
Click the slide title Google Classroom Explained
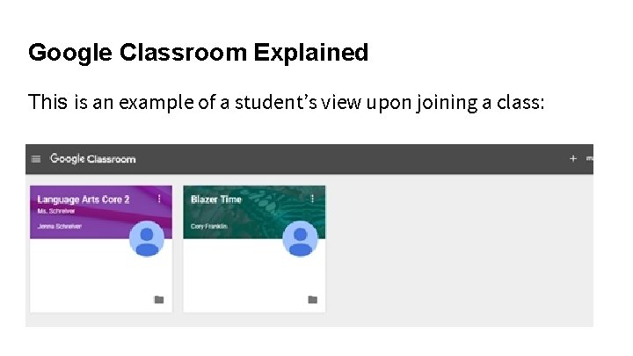tap(198, 53)
